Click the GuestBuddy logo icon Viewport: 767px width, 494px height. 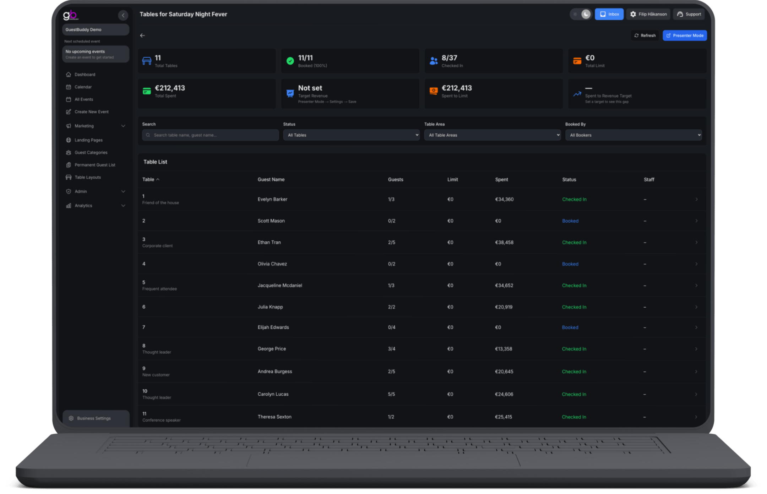point(70,15)
